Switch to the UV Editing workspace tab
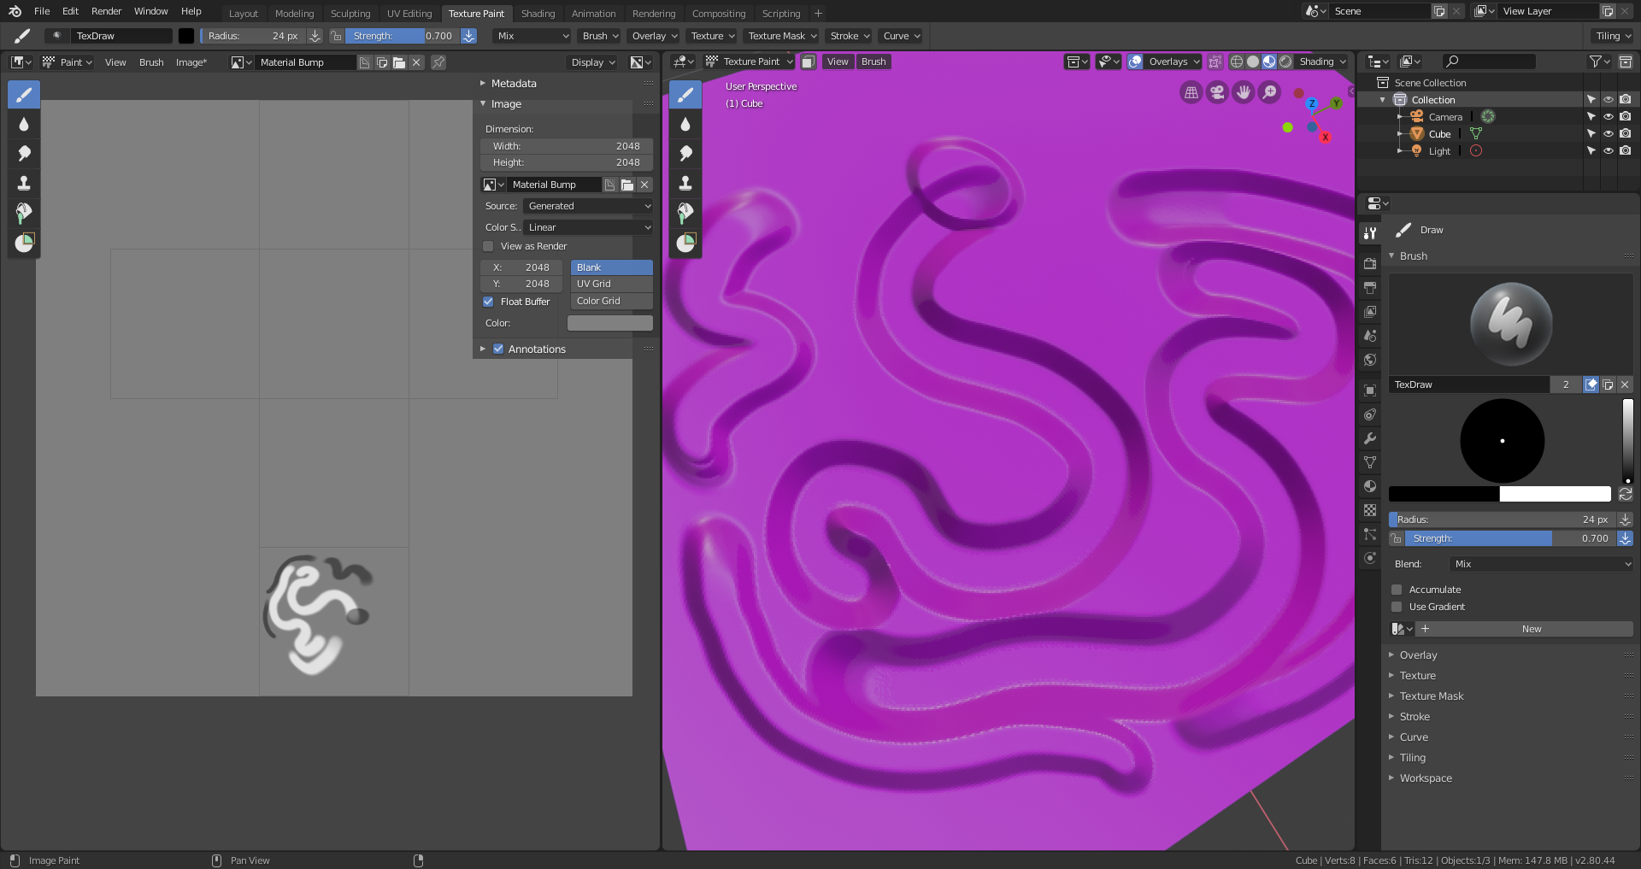Viewport: 1641px width, 869px height. [409, 14]
